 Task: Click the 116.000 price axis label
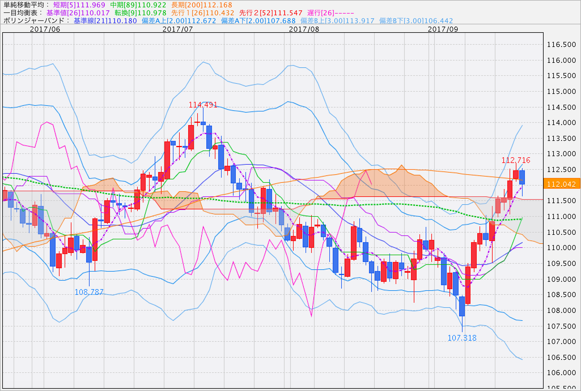(x=561, y=60)
